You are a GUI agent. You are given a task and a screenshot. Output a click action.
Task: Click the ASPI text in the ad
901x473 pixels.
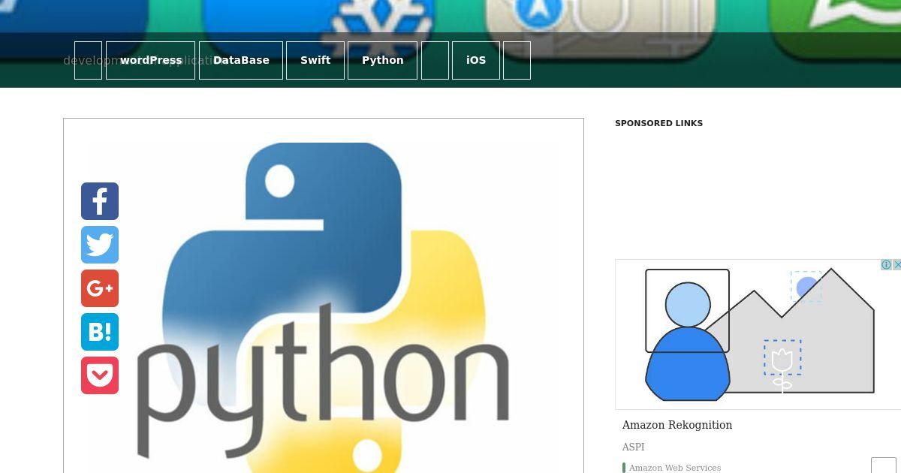[633, 447]
